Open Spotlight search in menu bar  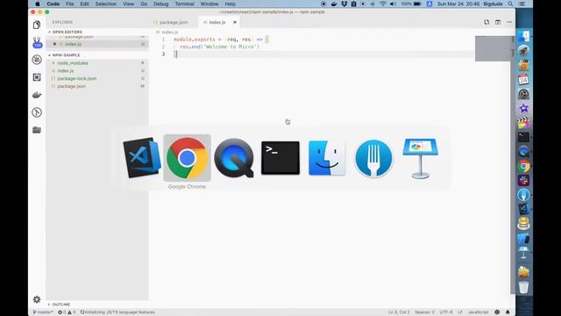510,4
